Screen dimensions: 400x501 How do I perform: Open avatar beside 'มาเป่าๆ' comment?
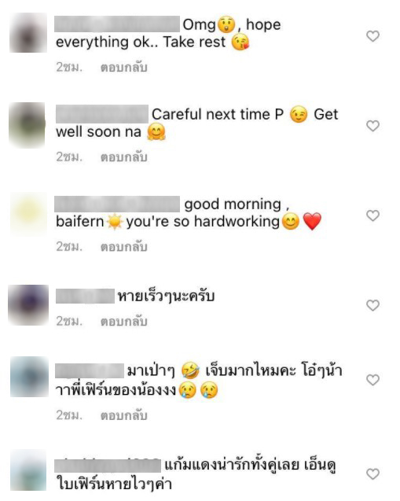click(29, 377)
